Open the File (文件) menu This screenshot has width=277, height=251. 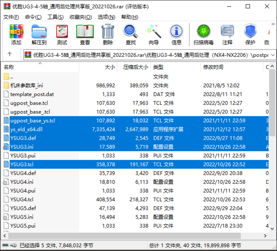pos(11,17)
